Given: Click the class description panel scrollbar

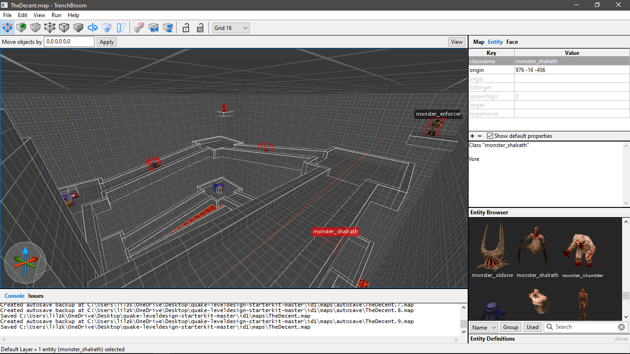Looking at the screenshot, I should (x=626, y=174).
